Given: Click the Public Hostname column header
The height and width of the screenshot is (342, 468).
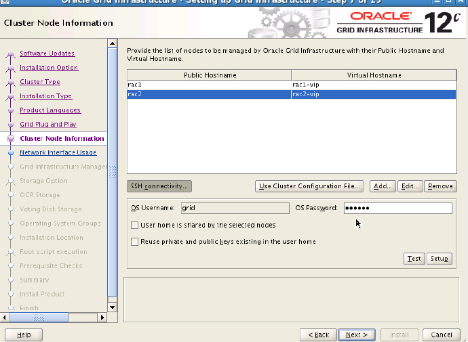Looking at the screenshot, I should click(209, 75).
